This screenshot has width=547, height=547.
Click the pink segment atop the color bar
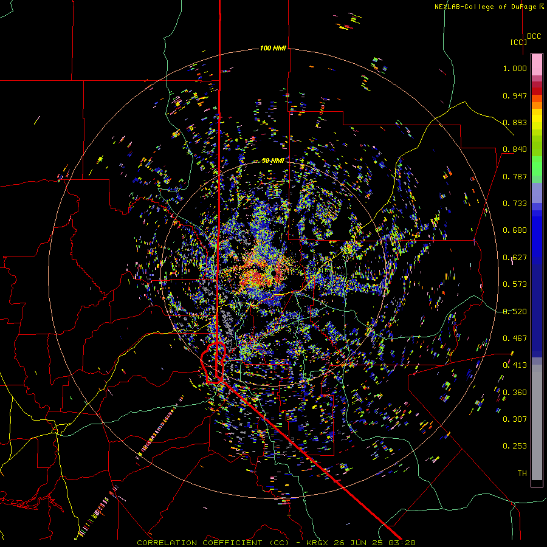(x=537, y=64)
